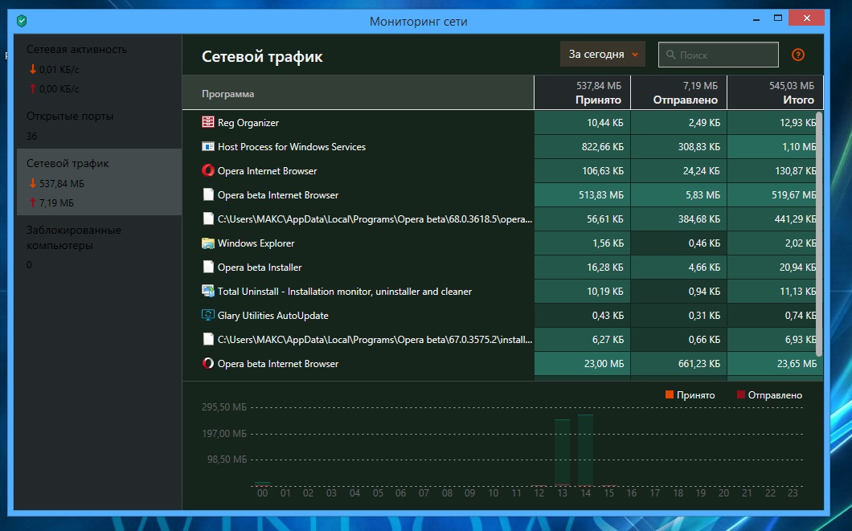Toggle the "Отправлено" chart legend marker
852x531 pixels.
tap(741, 395)
